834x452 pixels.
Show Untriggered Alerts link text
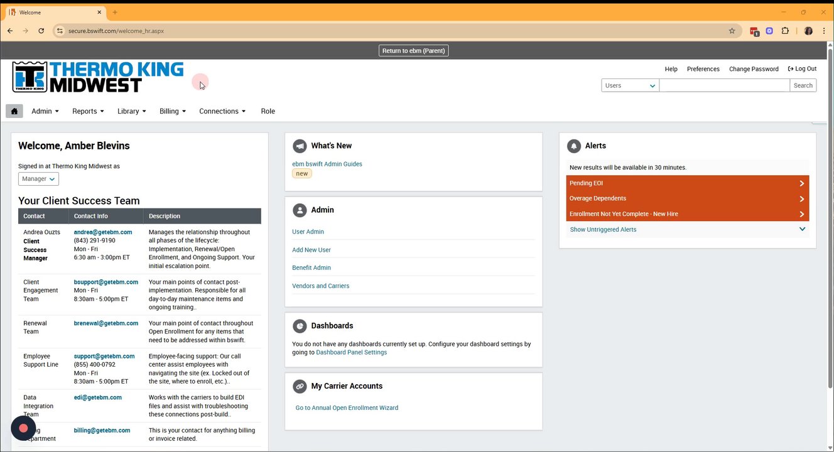(603, 230)
